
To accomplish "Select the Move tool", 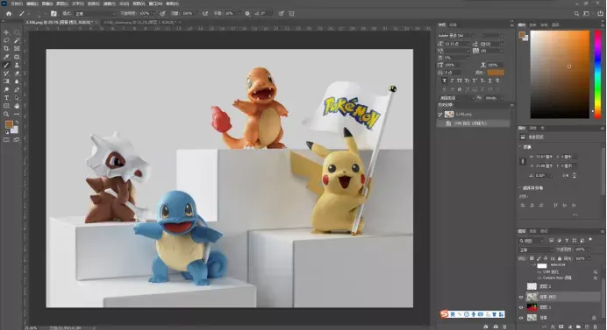I will coord(6,32).
